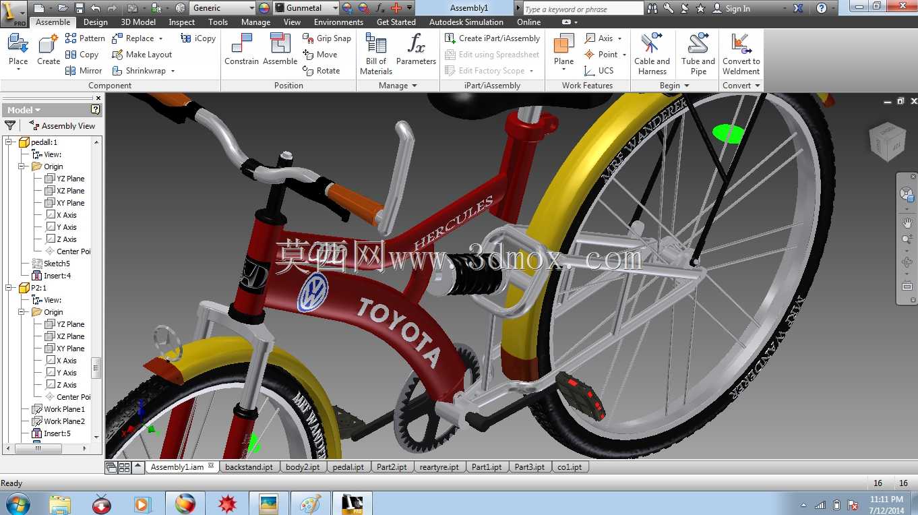Choose the Move component tool

point(320,55)
